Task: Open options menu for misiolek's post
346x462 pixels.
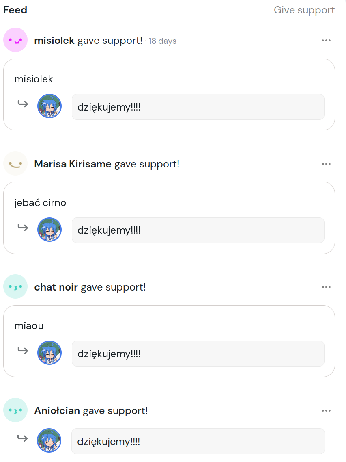Action: pos(326,41)
